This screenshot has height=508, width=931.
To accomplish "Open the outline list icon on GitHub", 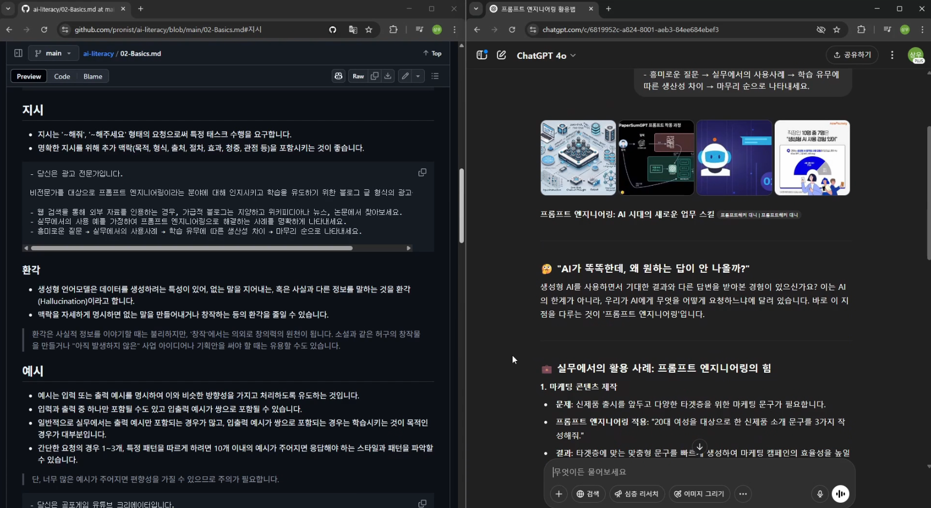I will (x=436, y=76).
